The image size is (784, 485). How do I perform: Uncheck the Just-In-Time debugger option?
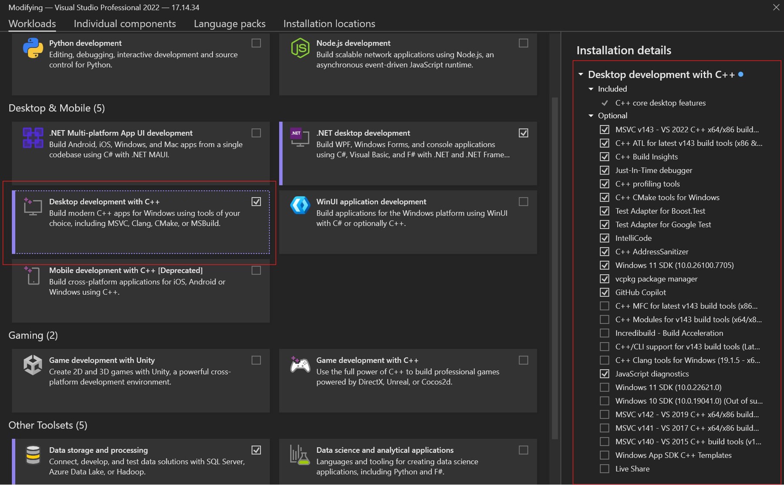605,170
